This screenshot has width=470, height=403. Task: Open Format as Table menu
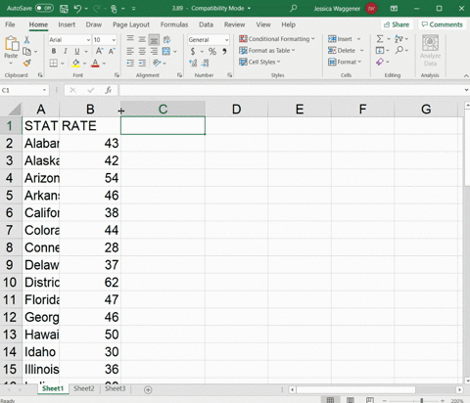click(x=267, y=51)
